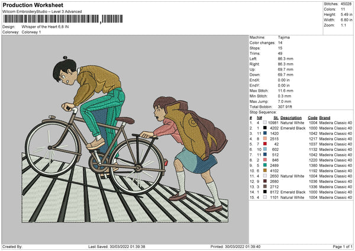
Task: Select the 'Color changes:' label
Action: 262,43
